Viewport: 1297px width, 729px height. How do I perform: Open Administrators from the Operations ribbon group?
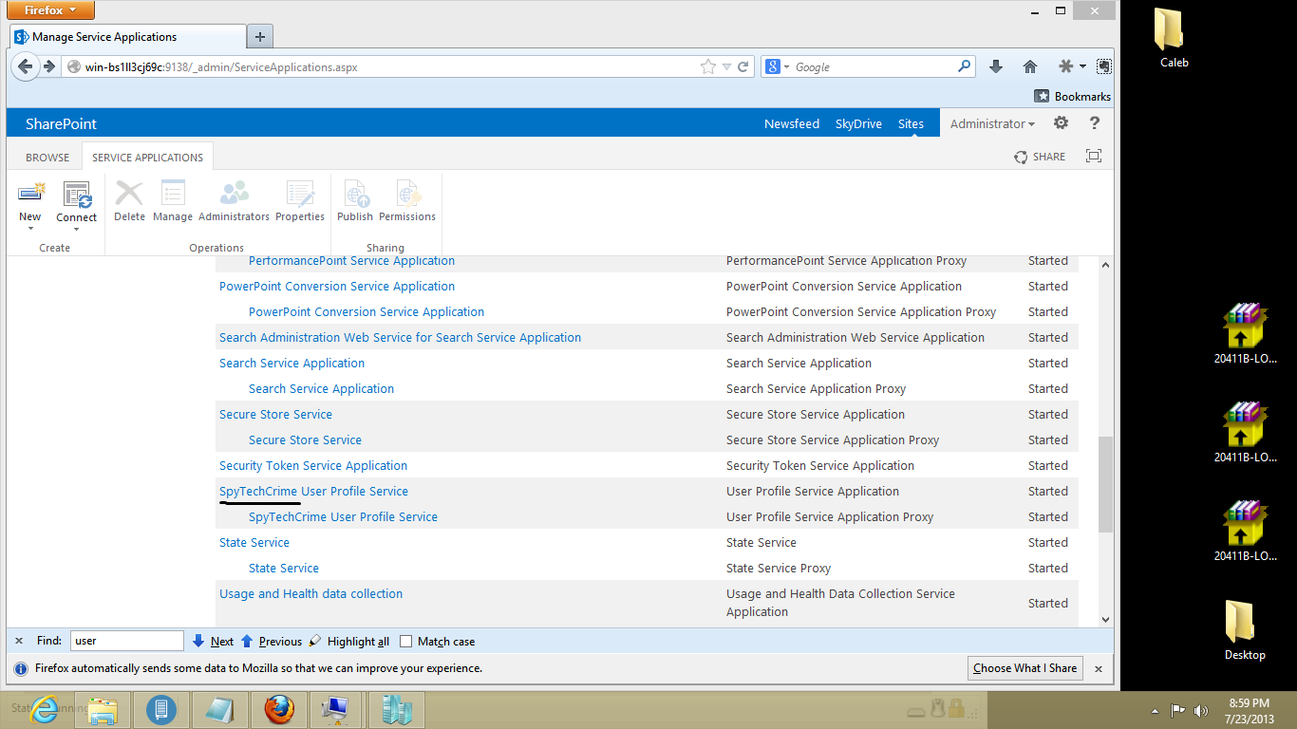tap(234, 202)
